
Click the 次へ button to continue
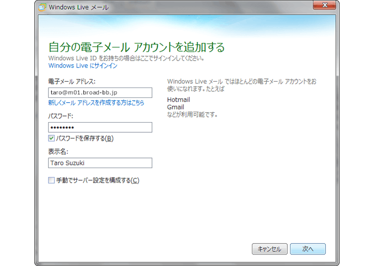(307, 249)
